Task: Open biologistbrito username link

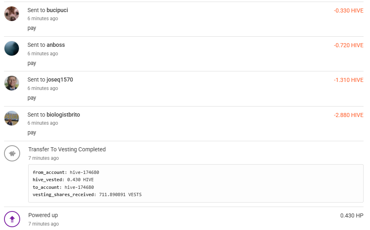Action: [63, 115]
